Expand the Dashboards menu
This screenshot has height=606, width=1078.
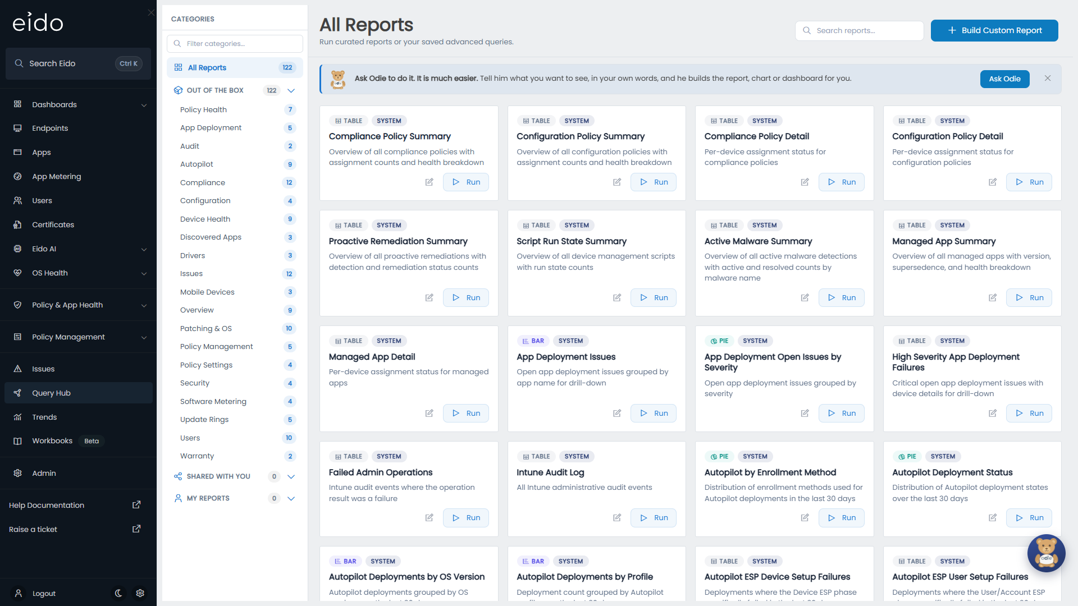click(78, 104)
